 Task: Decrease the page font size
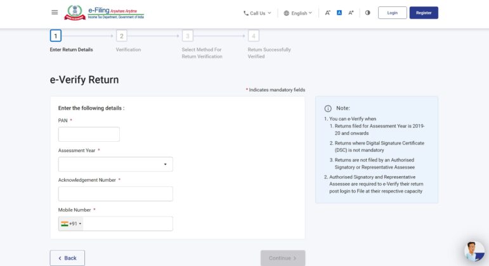pos(328,13)
